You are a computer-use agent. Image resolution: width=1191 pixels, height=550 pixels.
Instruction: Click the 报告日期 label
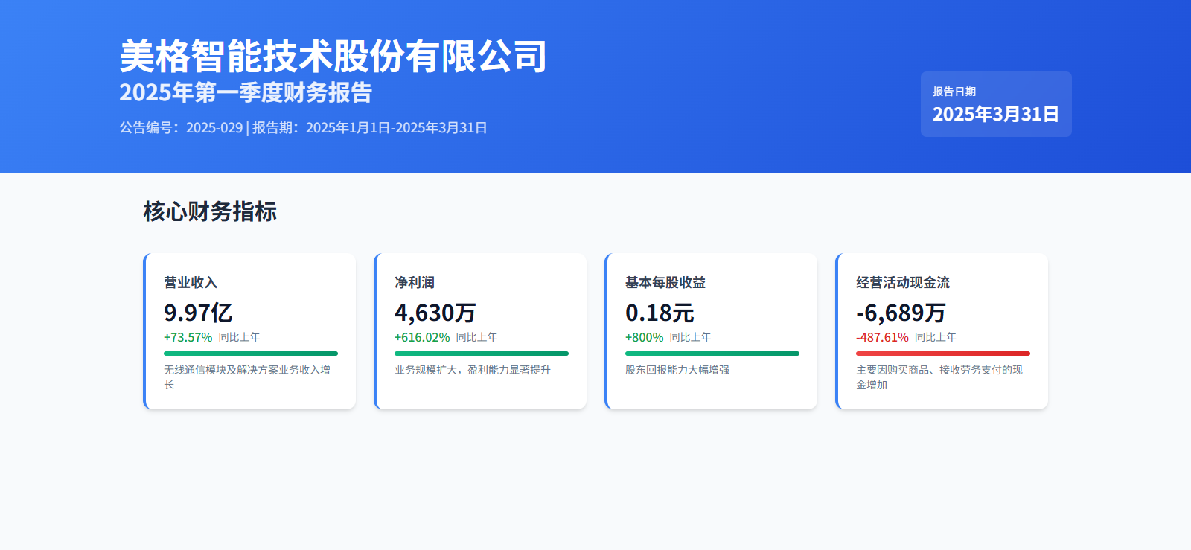pos(954,92)
